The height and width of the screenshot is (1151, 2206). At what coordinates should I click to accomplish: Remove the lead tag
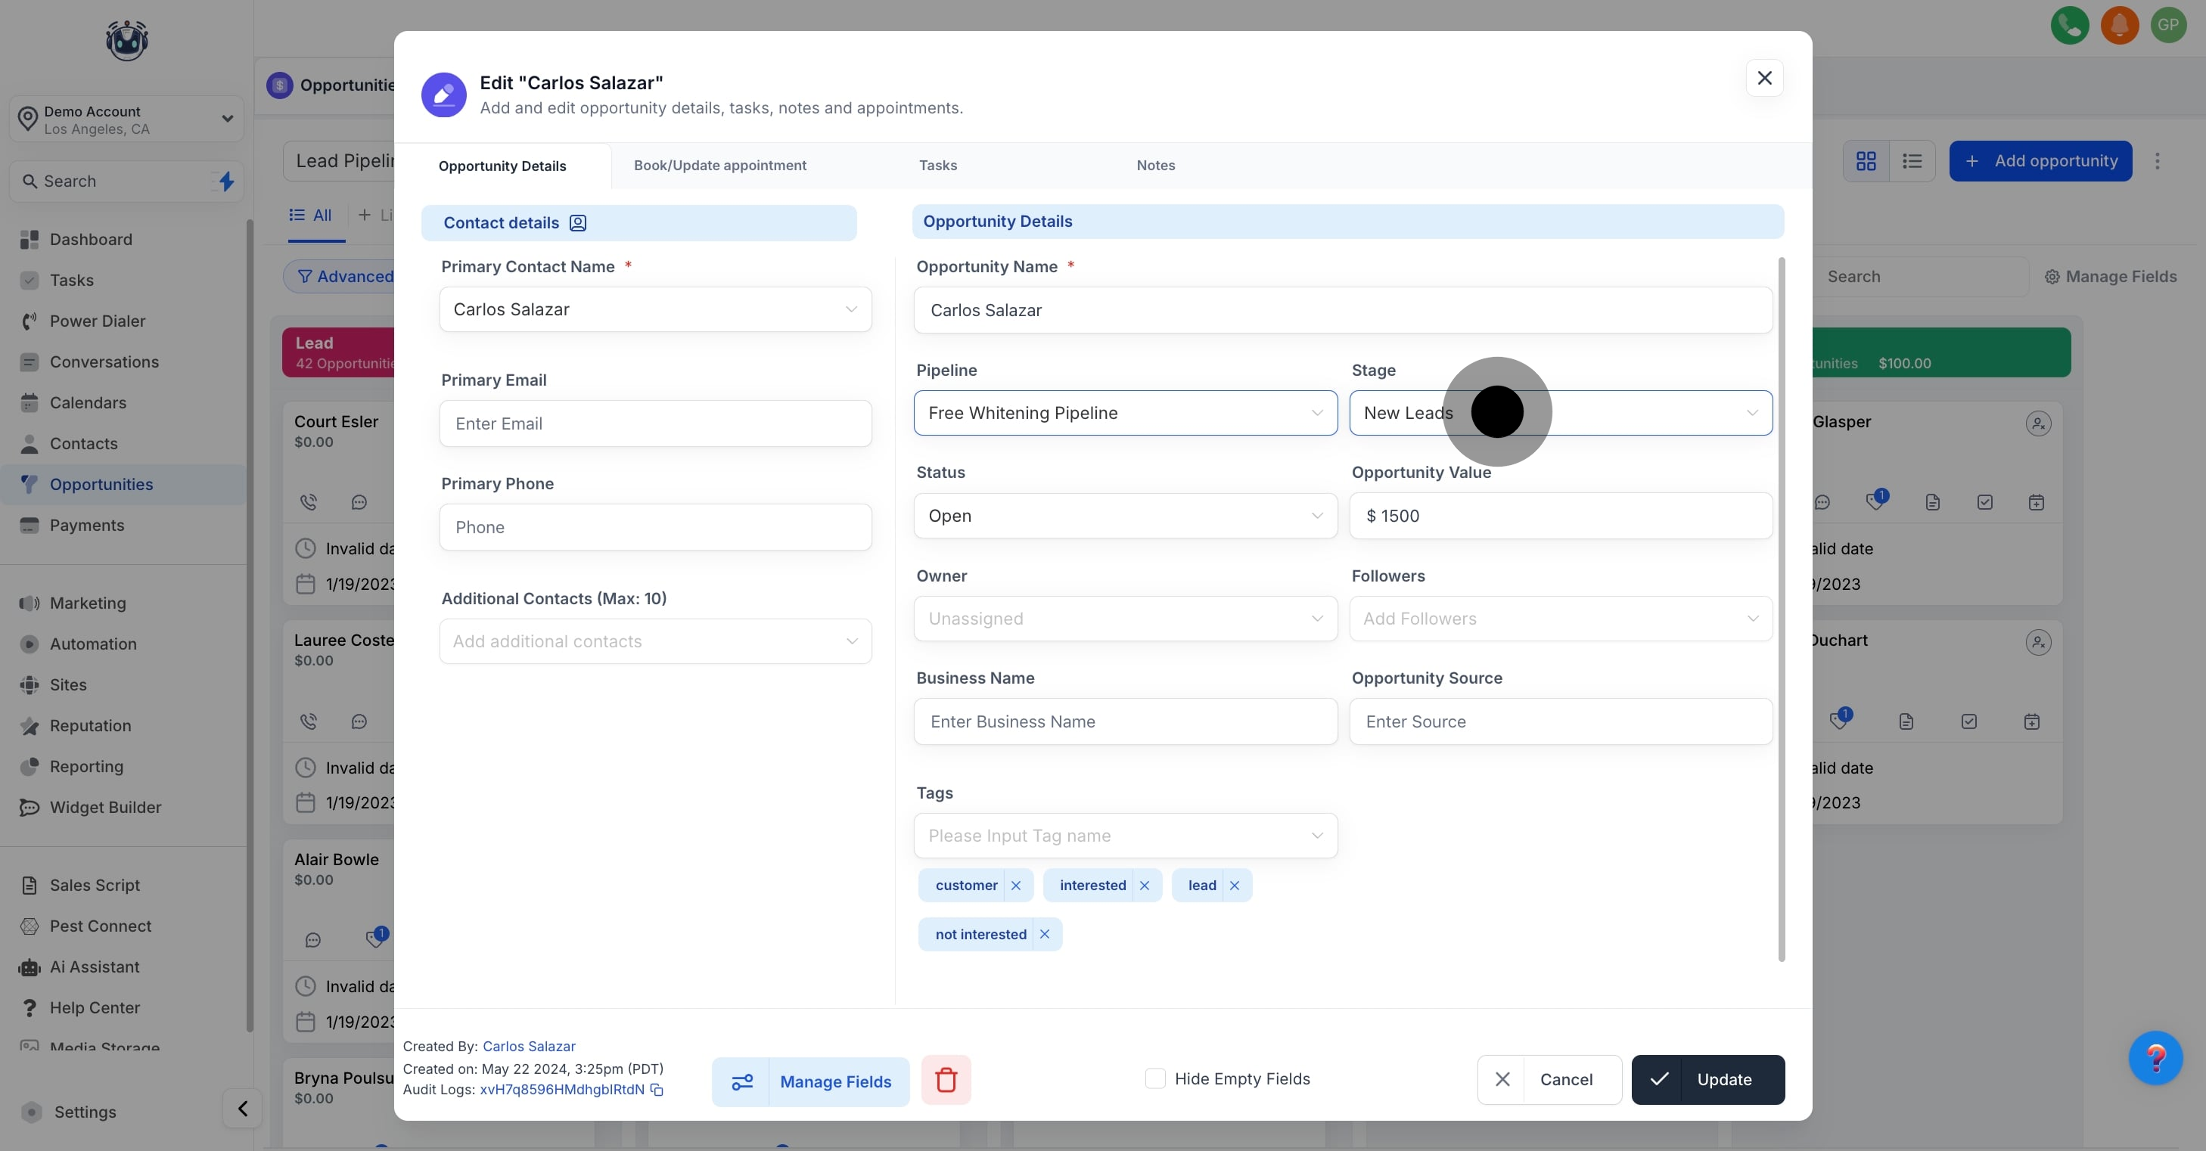pyautogui.click(x=1234, y=886)
